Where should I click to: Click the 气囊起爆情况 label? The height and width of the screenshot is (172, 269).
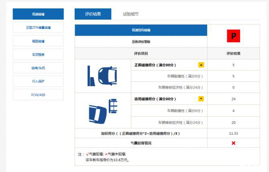click(x=141, y=143)
